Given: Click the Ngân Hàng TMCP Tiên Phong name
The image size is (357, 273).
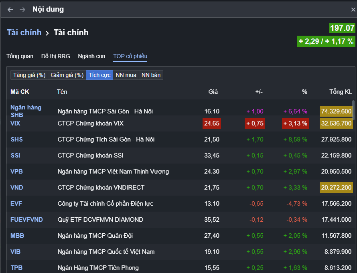Looking at the screenshot, I should click(98, 267).
